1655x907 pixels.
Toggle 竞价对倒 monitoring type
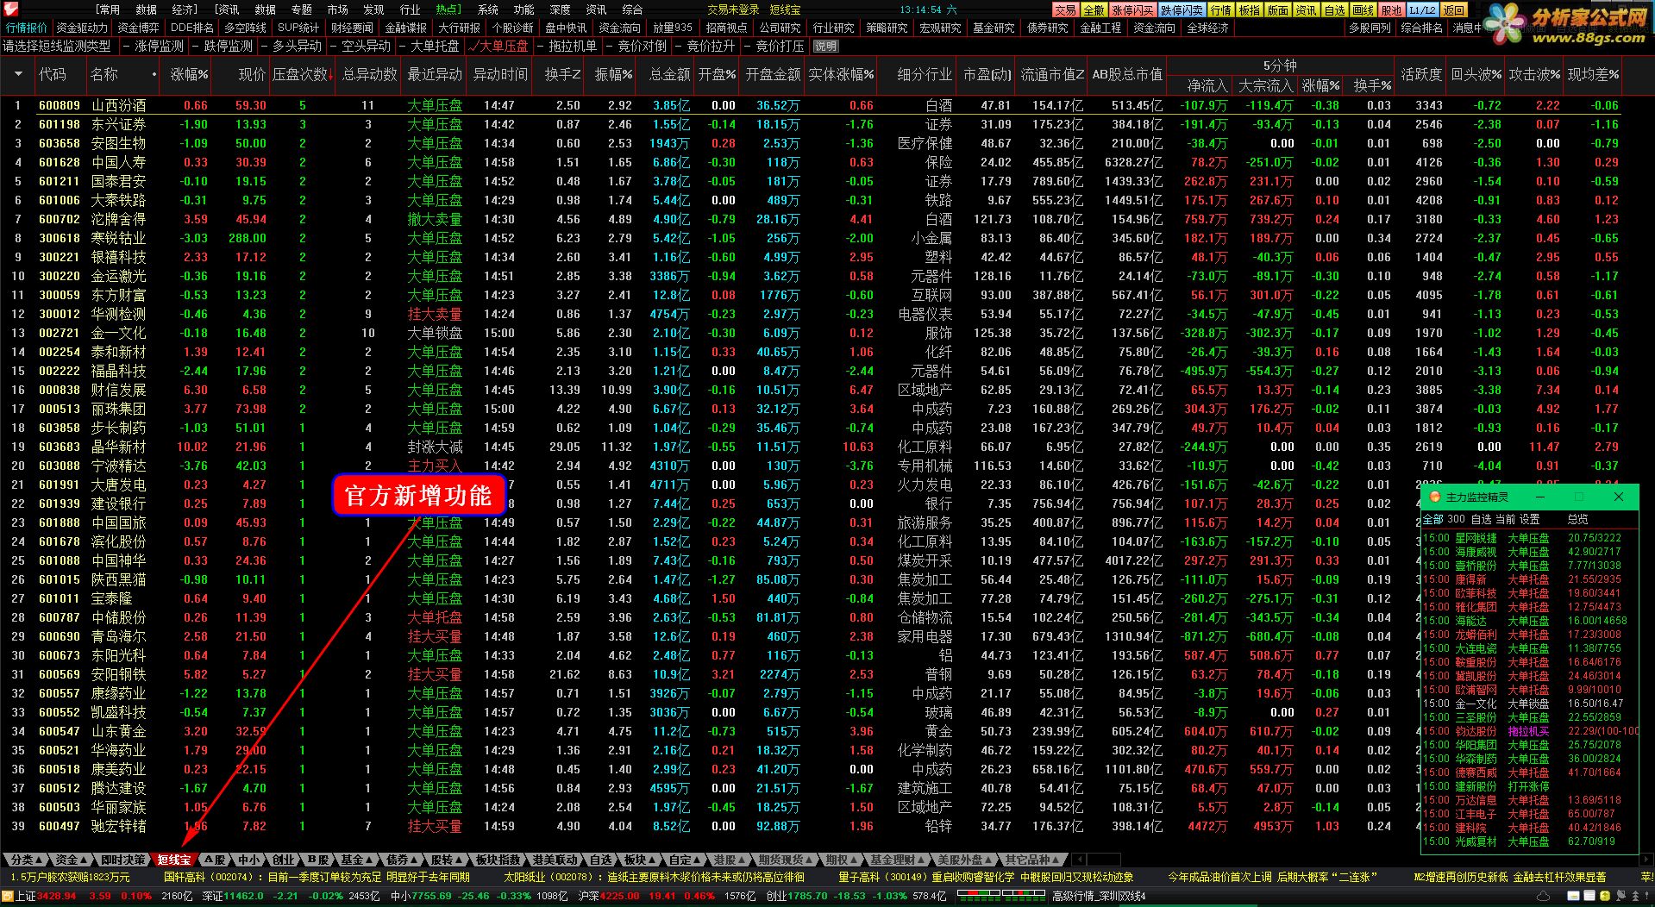click(x=636, y=47)
